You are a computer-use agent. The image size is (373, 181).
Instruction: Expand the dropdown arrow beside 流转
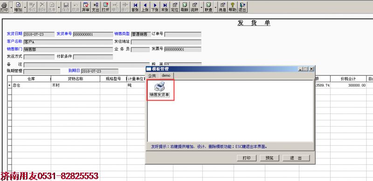tap(201, 7)
